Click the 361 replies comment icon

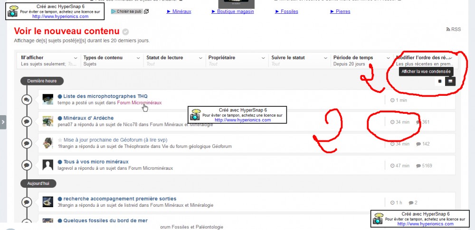coord(418,122)
